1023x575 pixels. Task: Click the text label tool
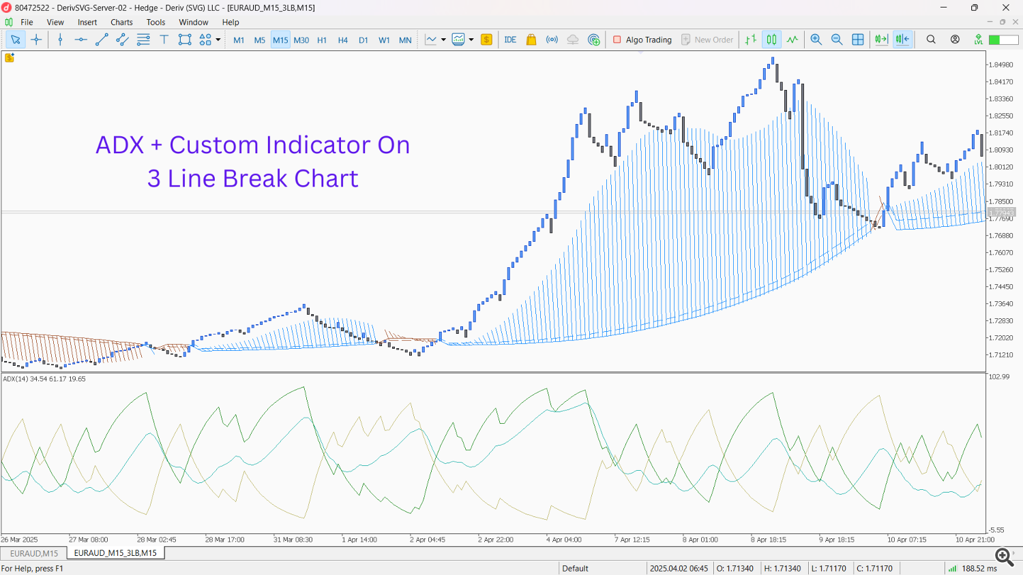point(164,40)
